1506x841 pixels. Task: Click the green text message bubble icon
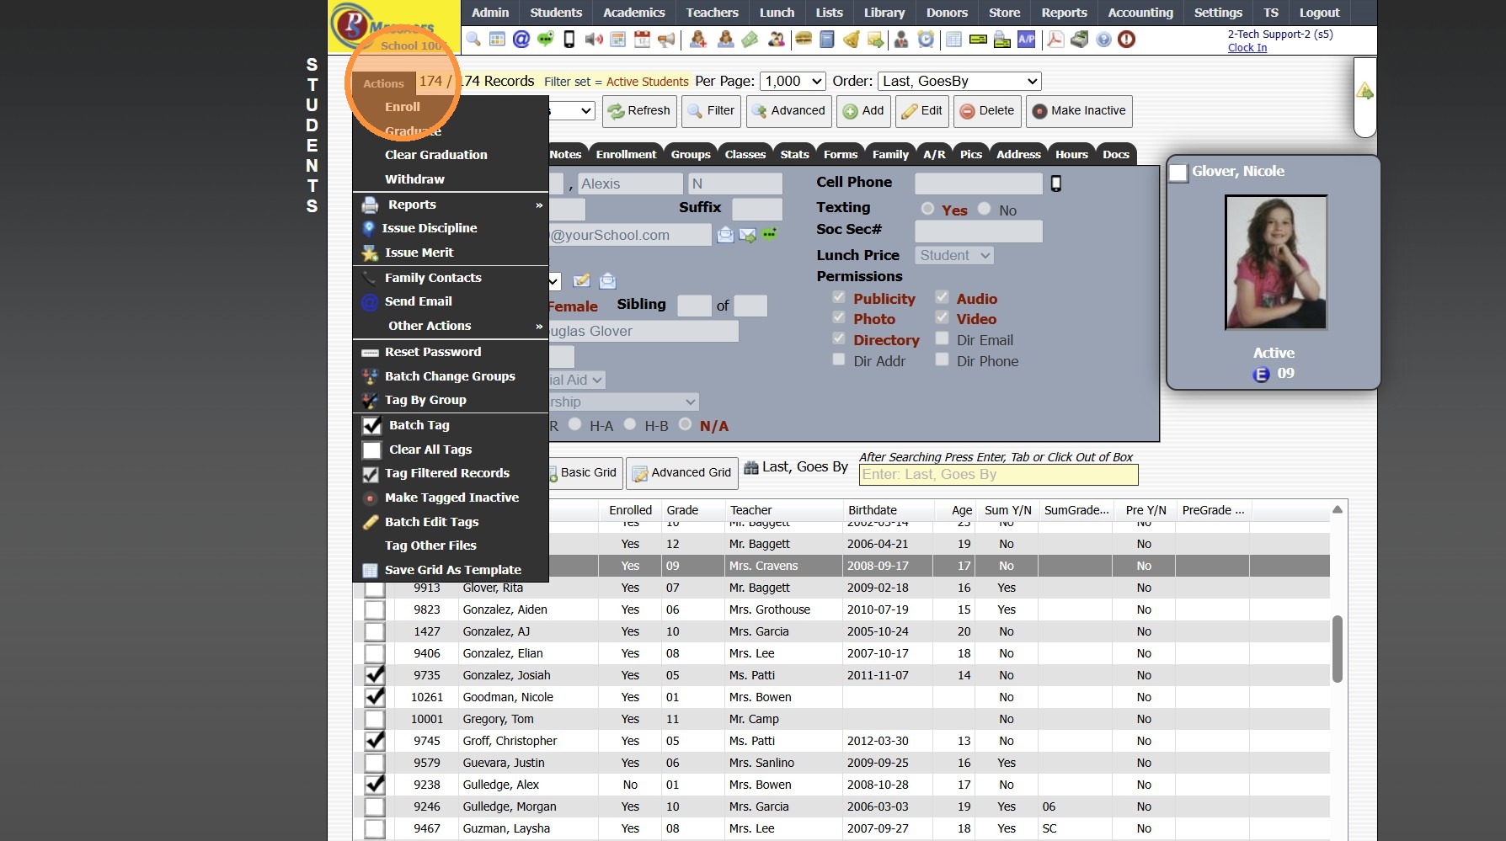pyautogui.click(x=546, y=39)
